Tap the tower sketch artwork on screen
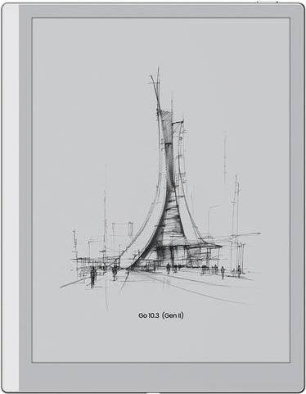This screenshot has height=394, width=306. pos(160,188)
